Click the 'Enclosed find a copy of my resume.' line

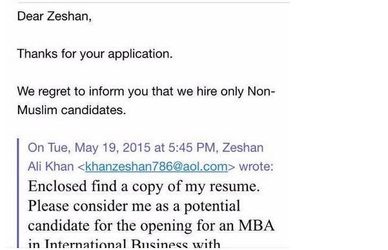tap(144, 186)
